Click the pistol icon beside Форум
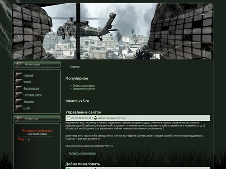 click(19, 81)
